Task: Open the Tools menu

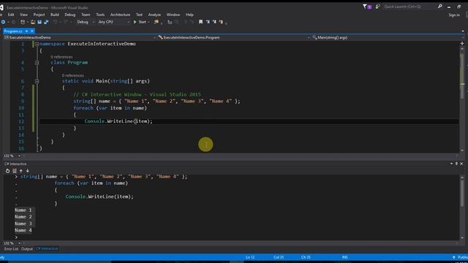Action: click(100, 15)
